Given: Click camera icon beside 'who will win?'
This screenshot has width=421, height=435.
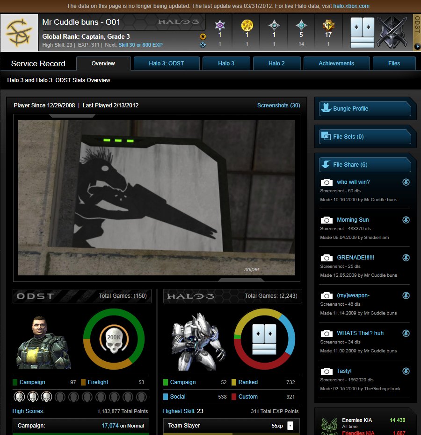Looking at the screenshot, I should [x=327, y=182].
